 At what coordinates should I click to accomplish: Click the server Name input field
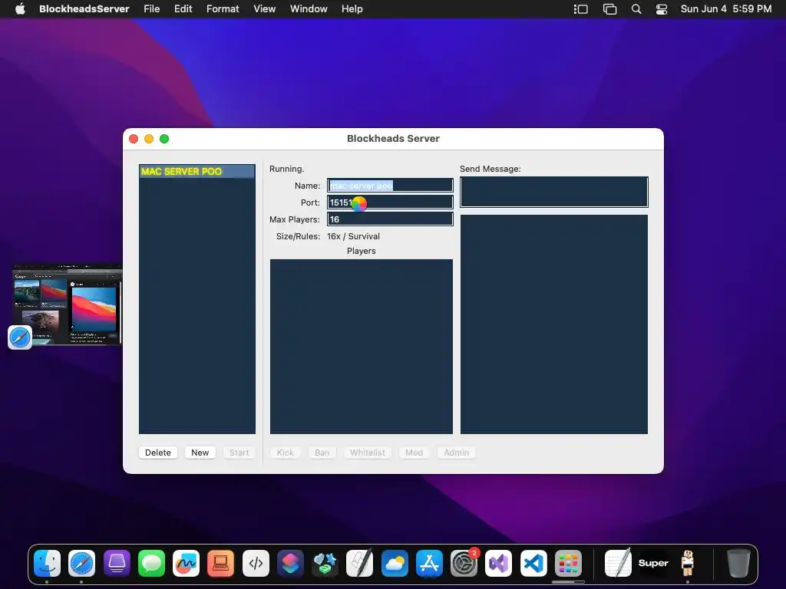tap(390, 186)
